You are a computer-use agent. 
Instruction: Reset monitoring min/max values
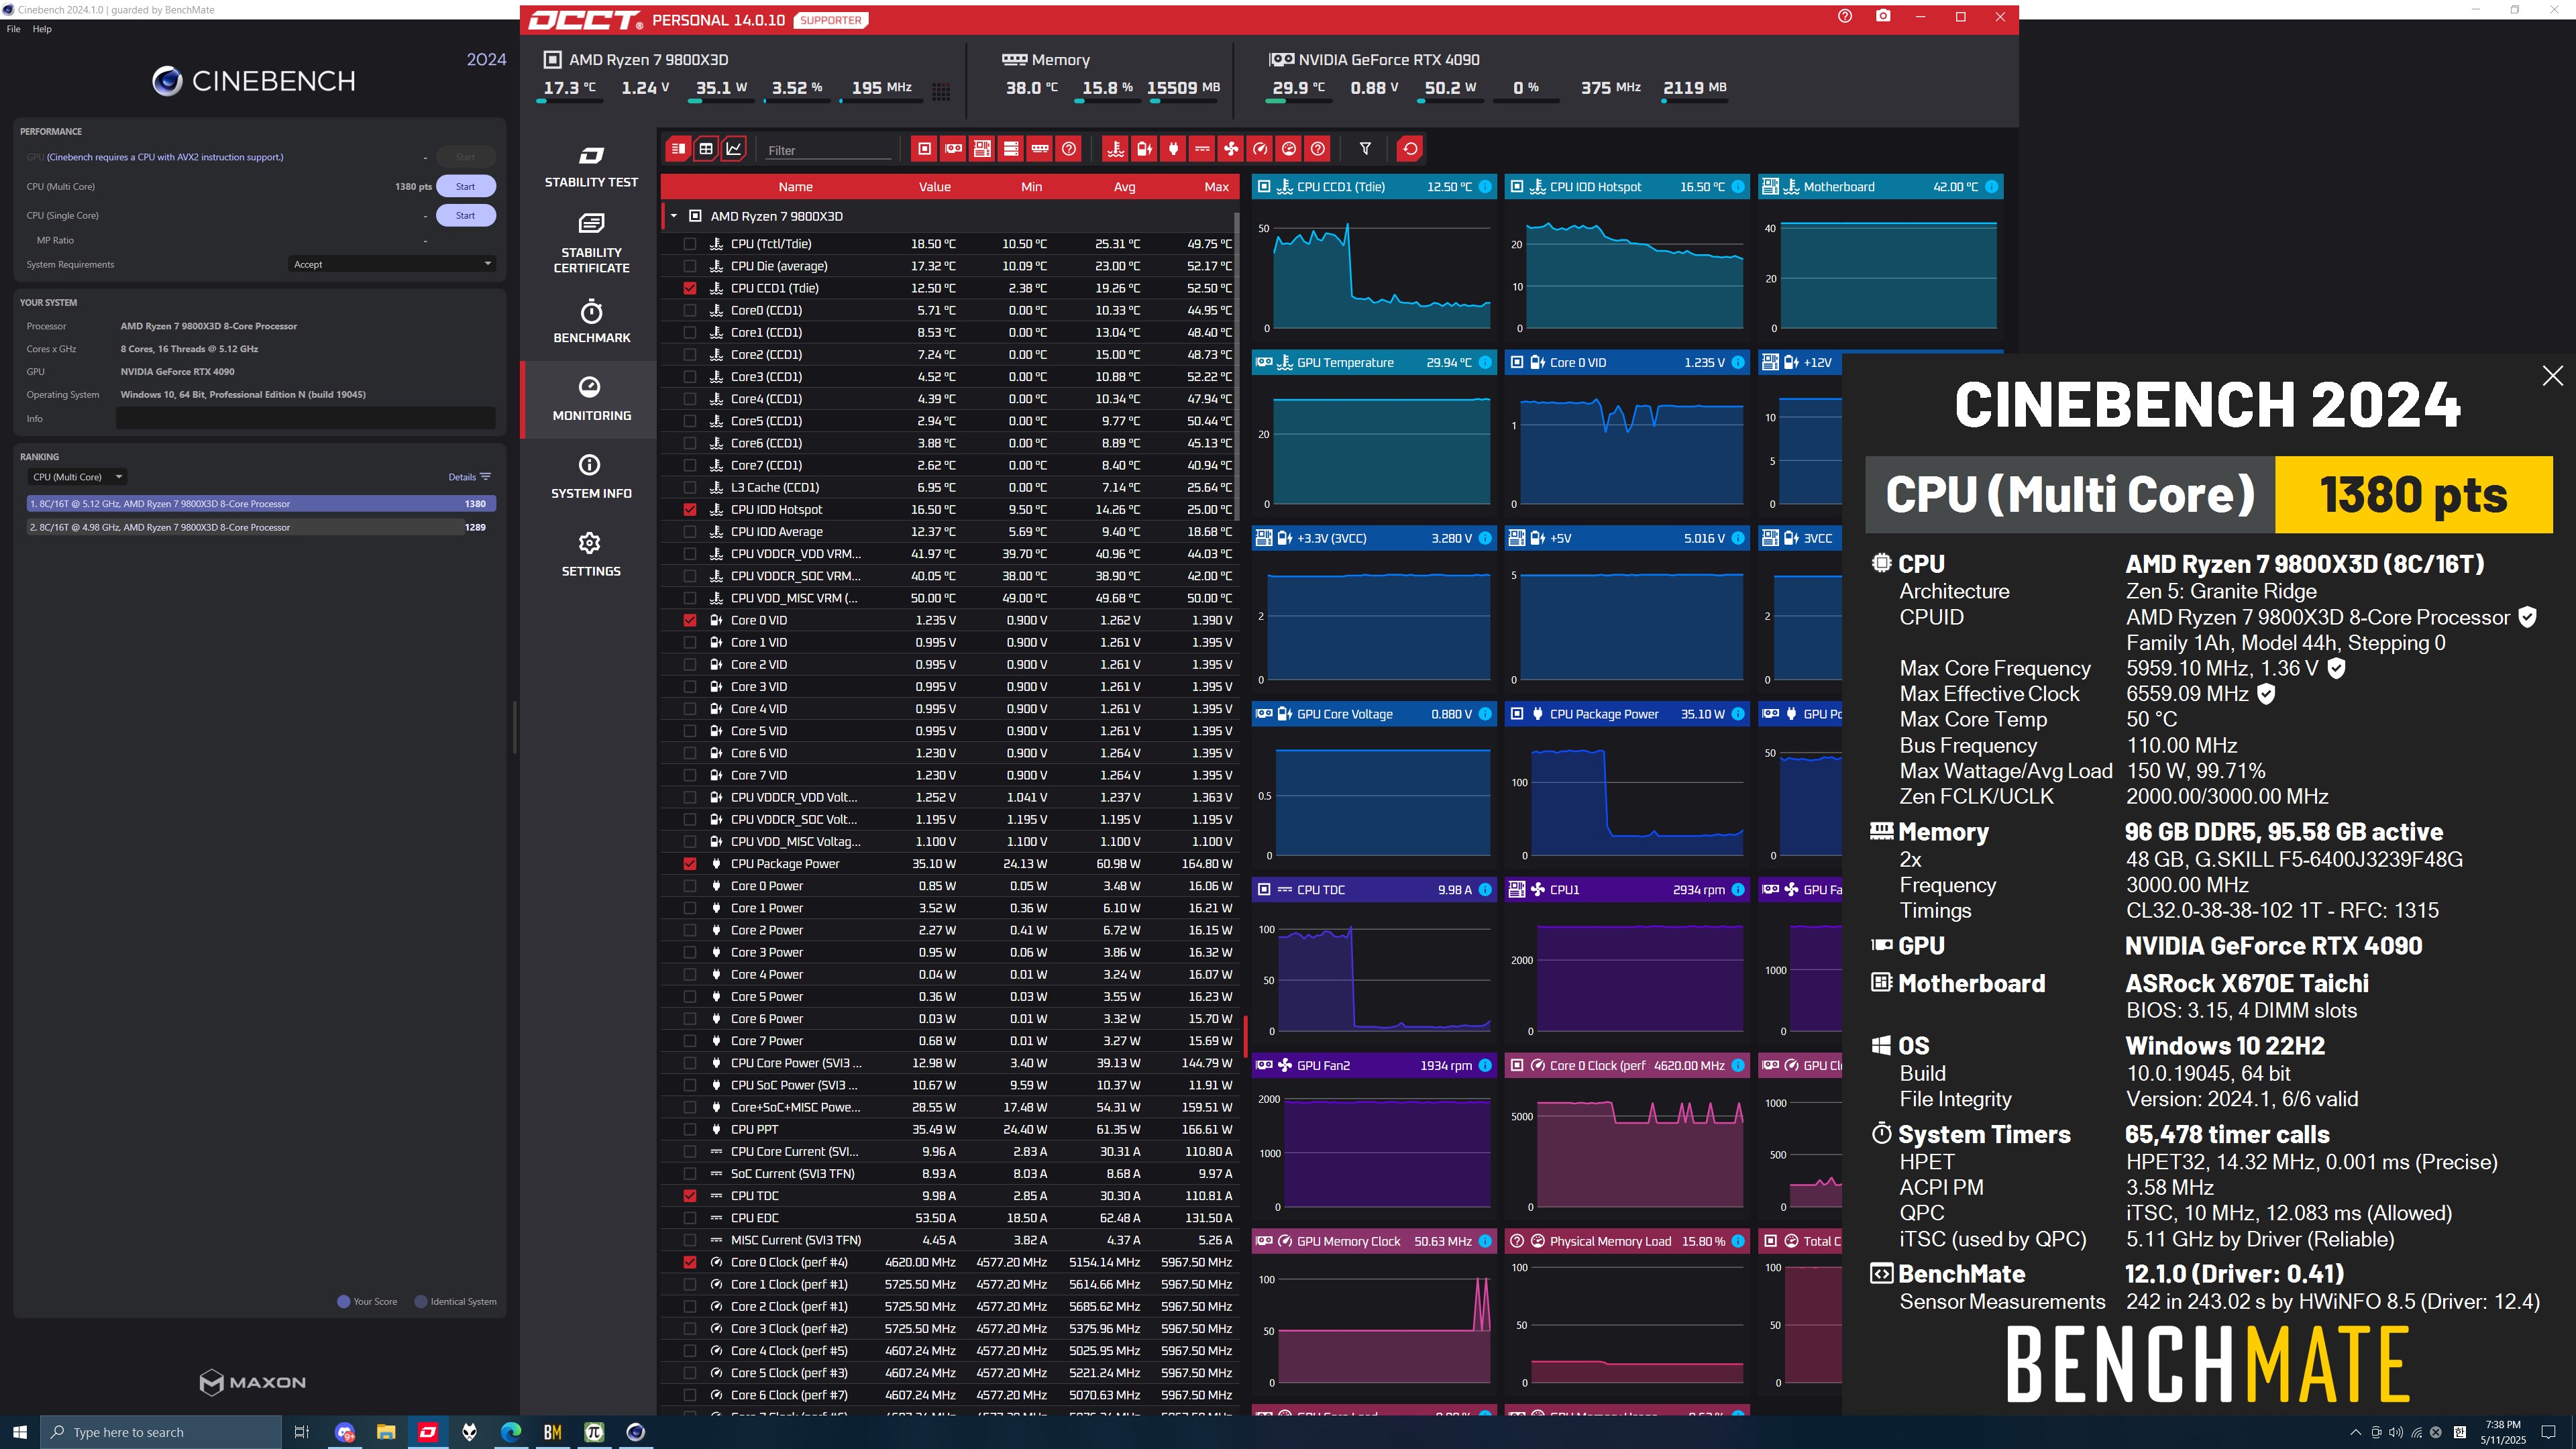tap(1410, 149)
